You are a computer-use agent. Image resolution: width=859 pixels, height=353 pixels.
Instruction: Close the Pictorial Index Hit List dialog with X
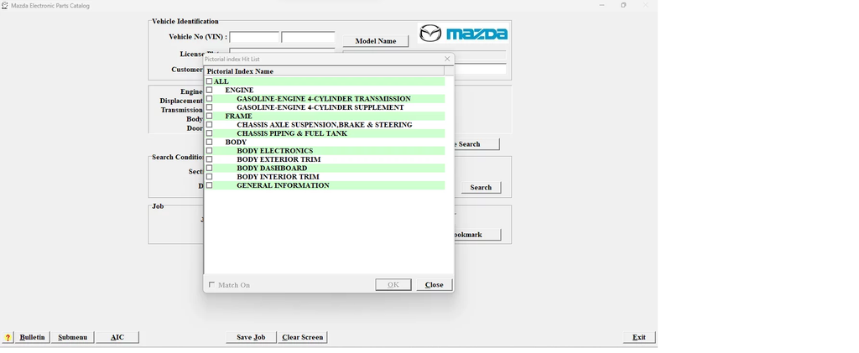tap(447, 59)
